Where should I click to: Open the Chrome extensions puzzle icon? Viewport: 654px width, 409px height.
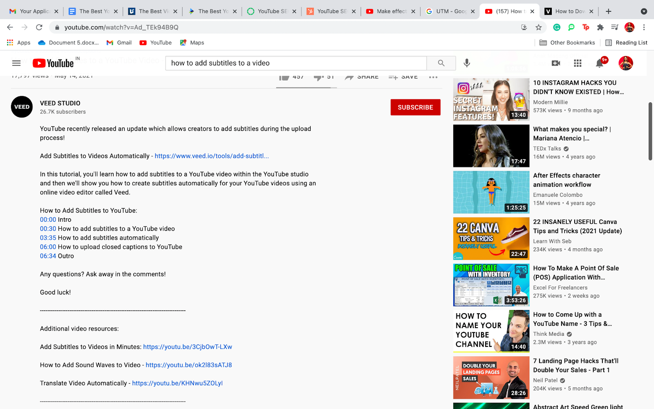point(600,27)
